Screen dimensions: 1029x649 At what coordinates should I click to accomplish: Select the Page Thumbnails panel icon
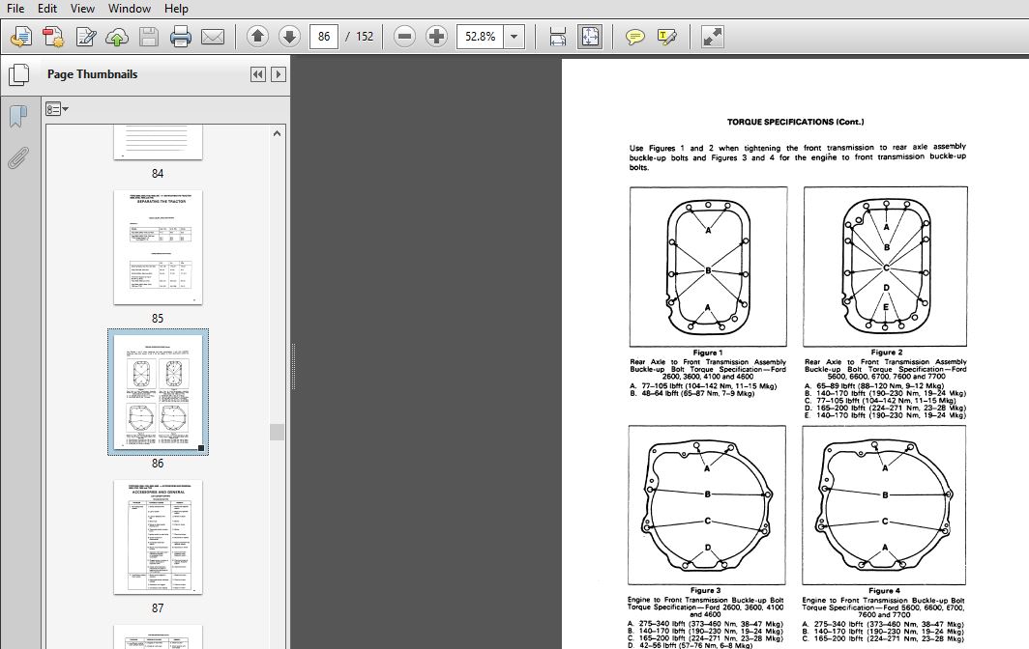tap(18, 74)
